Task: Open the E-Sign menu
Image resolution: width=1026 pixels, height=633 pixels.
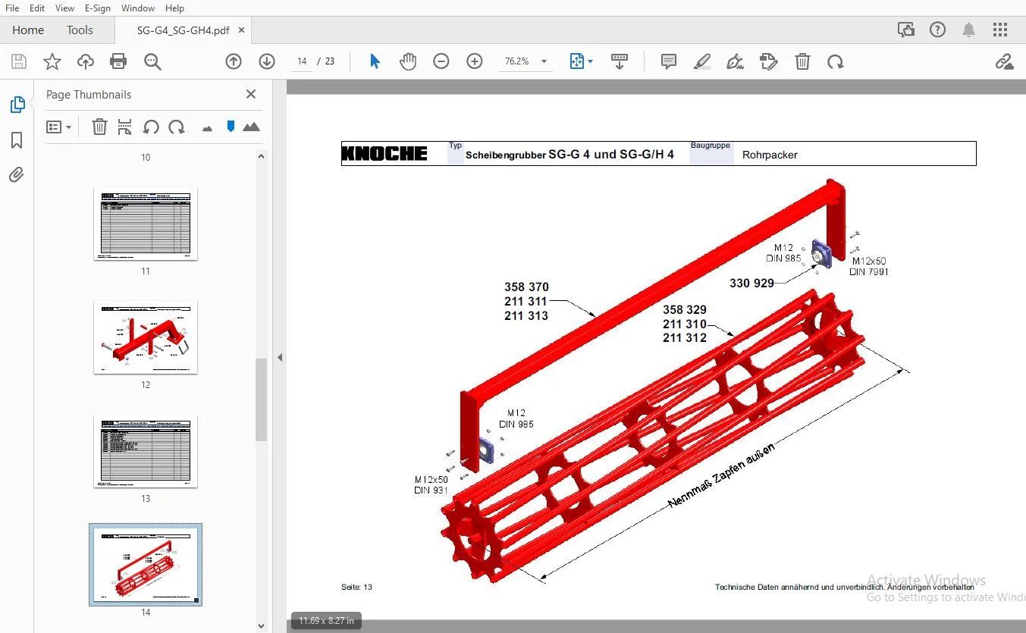Action: pyautogui.click(x=98, y=8)
